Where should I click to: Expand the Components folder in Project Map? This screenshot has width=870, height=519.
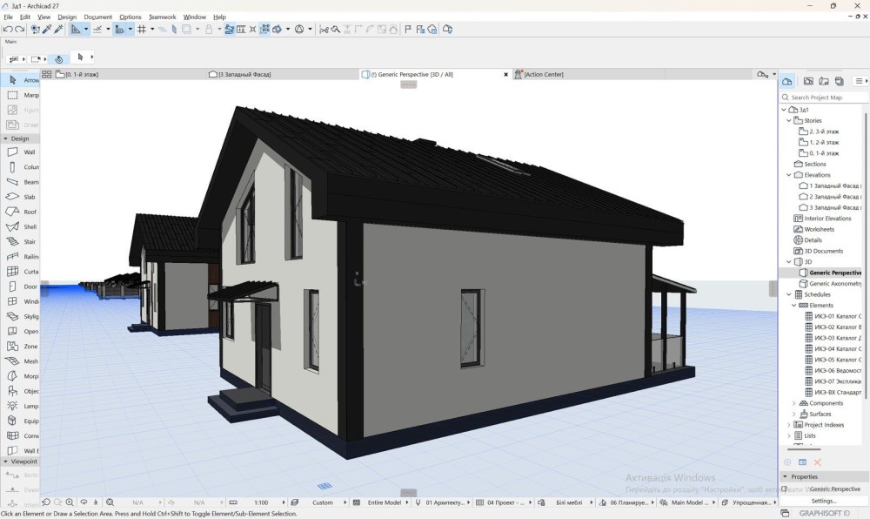tap(793, 403)
